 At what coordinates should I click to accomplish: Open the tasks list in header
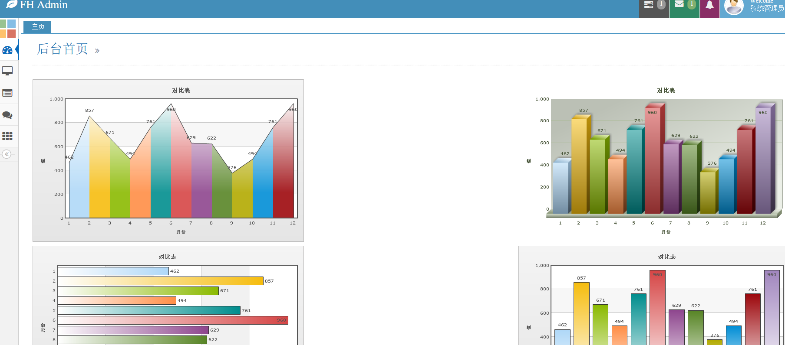(649, 5)
